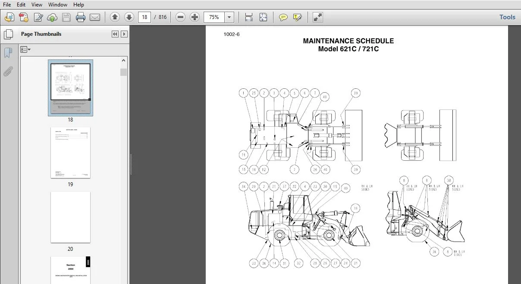Image resolution: width=521 pixels, height=284 pixels.
Task: Select the page 20 thumbnail
Action: click(x=70, y=217)
